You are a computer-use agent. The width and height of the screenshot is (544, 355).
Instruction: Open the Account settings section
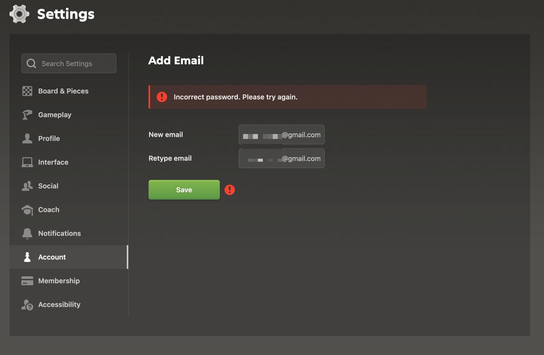(69, 257)
